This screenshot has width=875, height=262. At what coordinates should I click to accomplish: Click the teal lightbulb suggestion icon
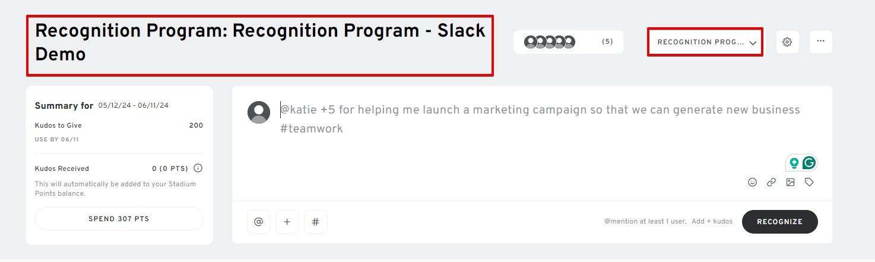pos(794,163)
